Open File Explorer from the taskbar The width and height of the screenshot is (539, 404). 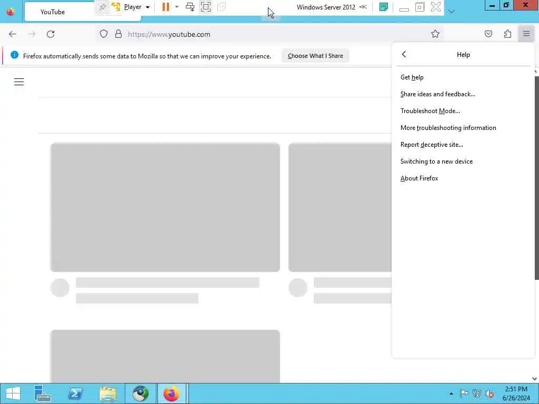click(107, 393)
